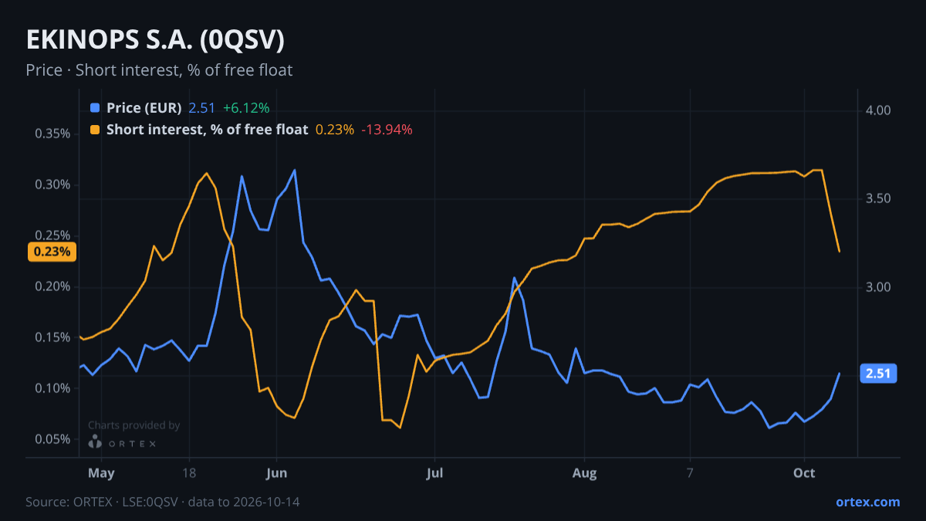Click the 0.23% short interest legend value

[x=335, y=130]
